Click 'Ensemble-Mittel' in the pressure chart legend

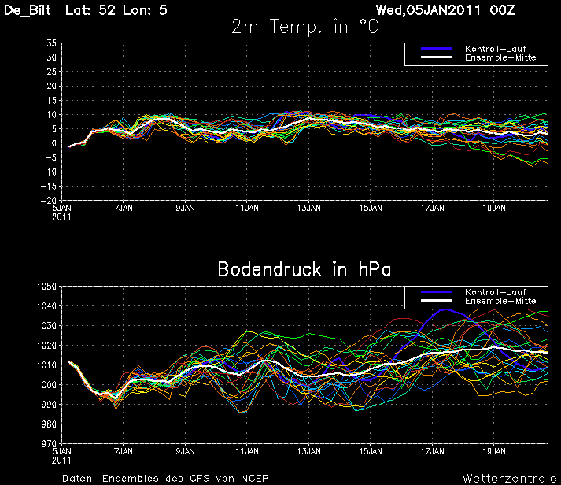501,301
